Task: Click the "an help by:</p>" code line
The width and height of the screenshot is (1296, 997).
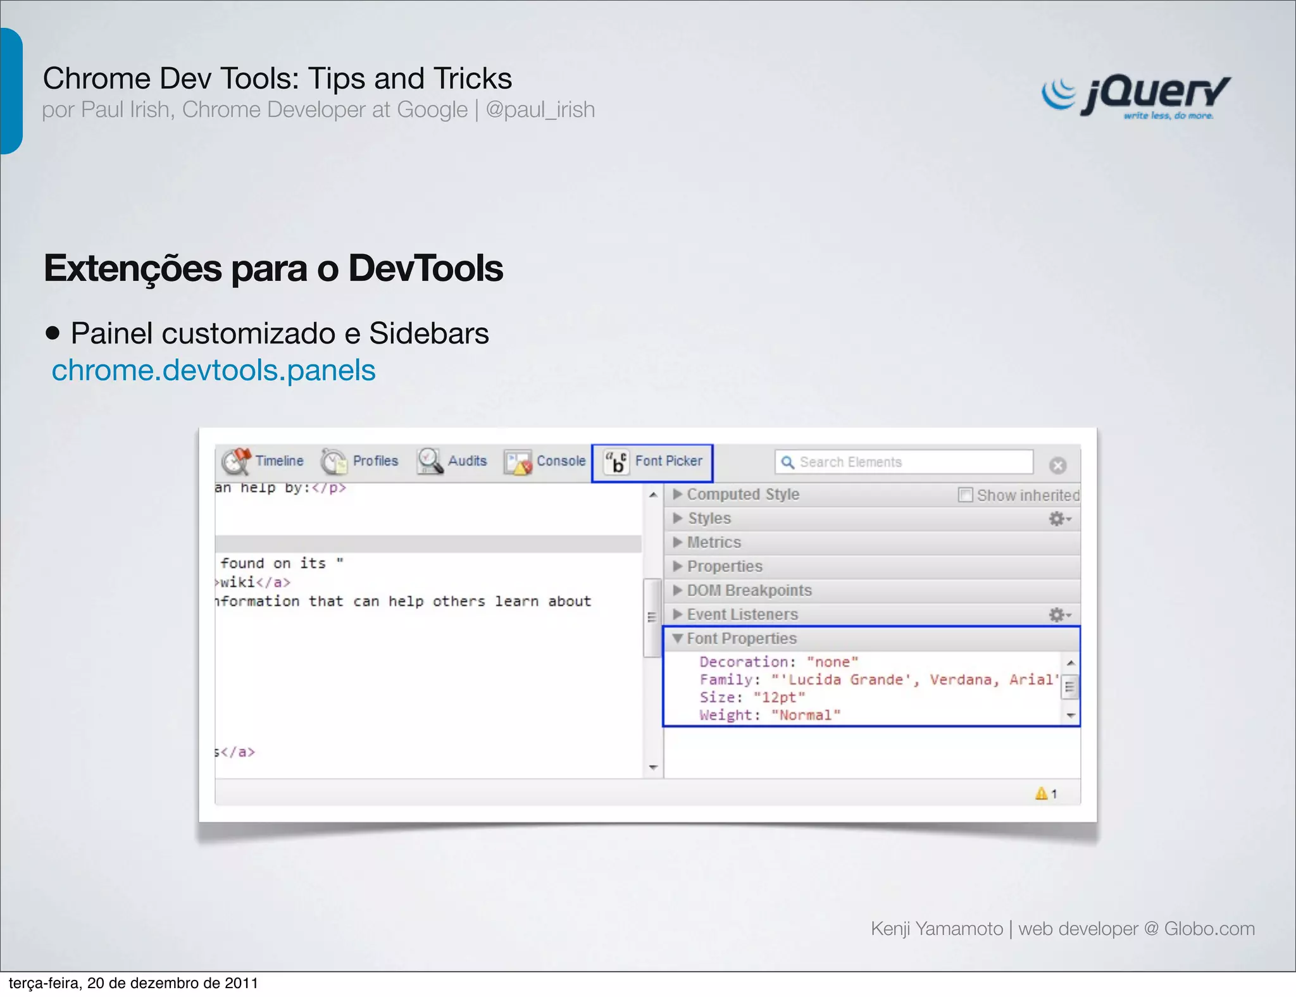Action: (x=280, y=488)
